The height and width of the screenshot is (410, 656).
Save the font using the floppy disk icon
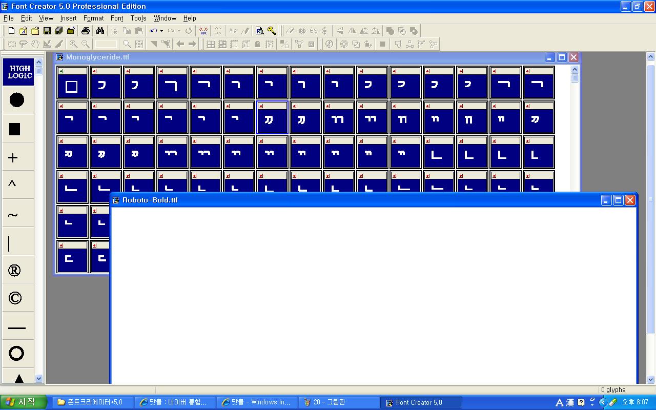47,31
